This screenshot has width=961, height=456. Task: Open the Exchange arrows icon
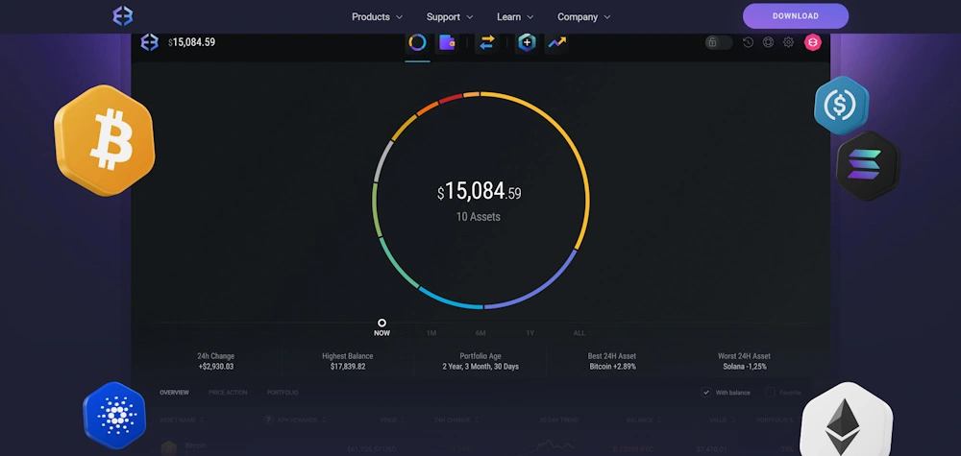pos(486,42)
